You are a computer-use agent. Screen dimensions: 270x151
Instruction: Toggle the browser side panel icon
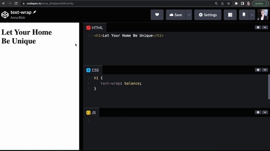tap(242, 3)
